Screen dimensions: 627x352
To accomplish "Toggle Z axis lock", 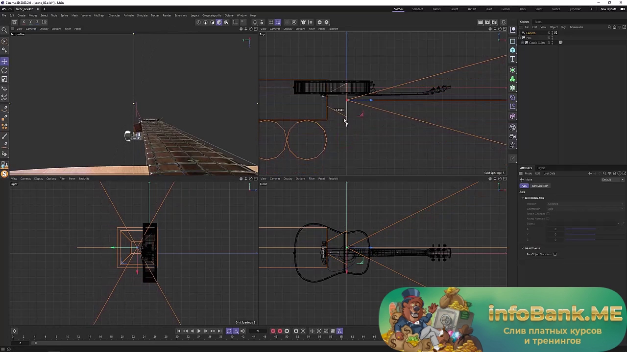I will [37, 22].
